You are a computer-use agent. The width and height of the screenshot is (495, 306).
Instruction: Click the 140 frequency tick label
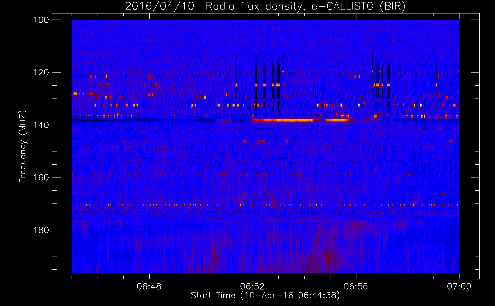[41, 125]
